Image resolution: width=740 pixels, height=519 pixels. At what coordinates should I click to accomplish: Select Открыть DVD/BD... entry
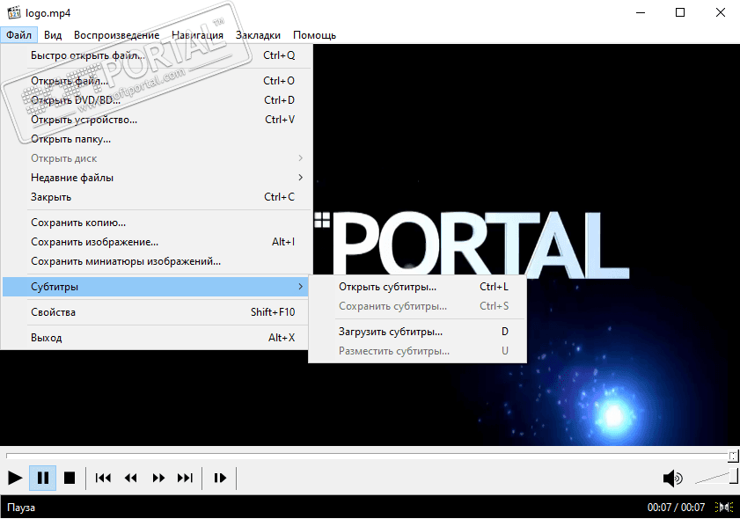(156, 100)
